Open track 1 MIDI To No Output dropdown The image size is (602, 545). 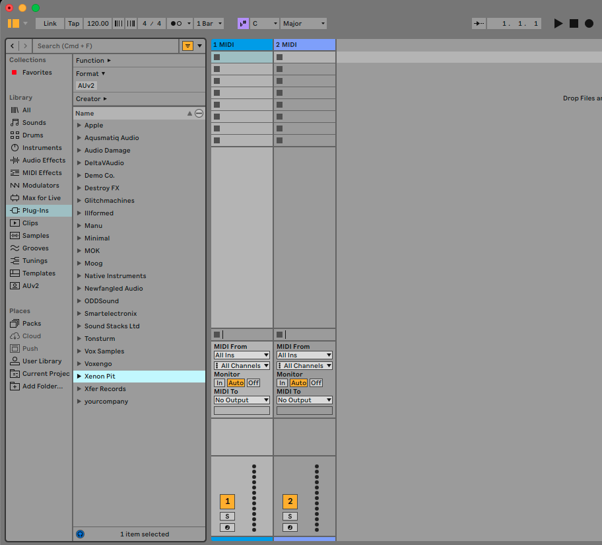pyautogui.click(x=242, y=400)
